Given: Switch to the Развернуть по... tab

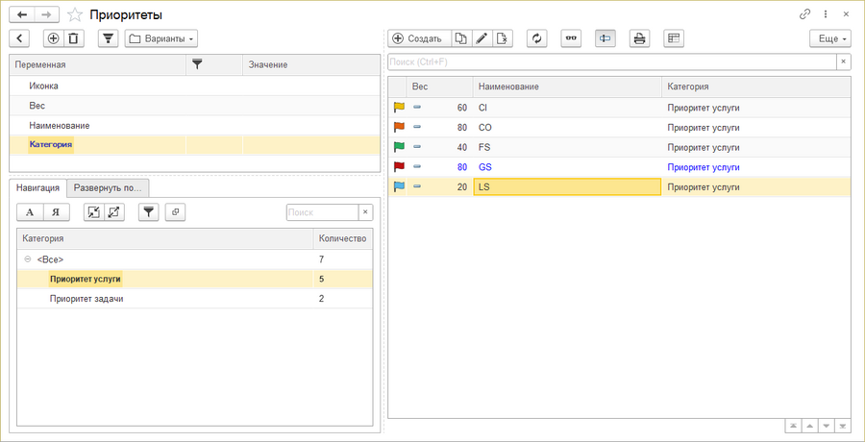Looking at the screenshot, I should (108, 187).
